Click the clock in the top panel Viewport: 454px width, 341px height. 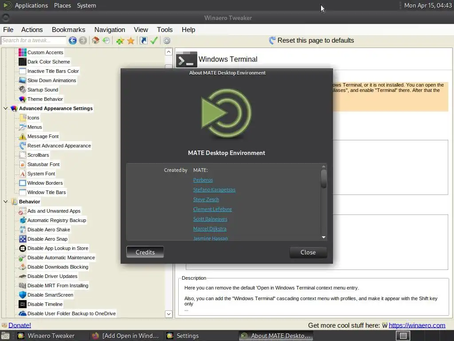point(428,5)
